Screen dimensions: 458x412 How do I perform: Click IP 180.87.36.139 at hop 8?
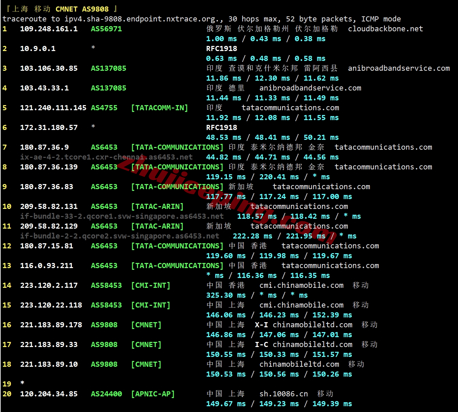(49, 167)
